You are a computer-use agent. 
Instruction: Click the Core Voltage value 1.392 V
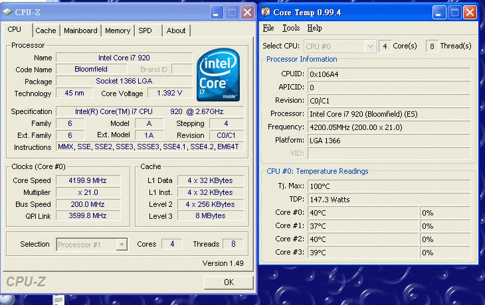169,93
